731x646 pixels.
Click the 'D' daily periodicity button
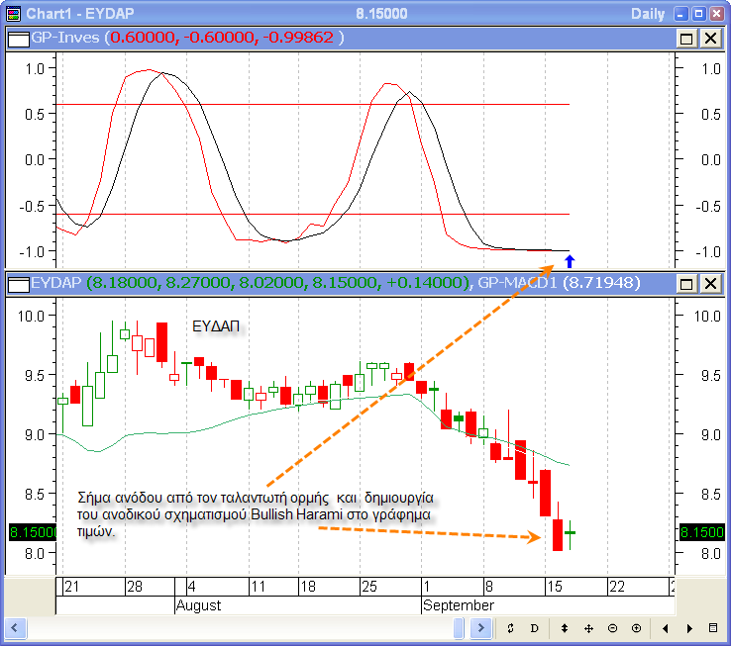click(x=534, y=628)
